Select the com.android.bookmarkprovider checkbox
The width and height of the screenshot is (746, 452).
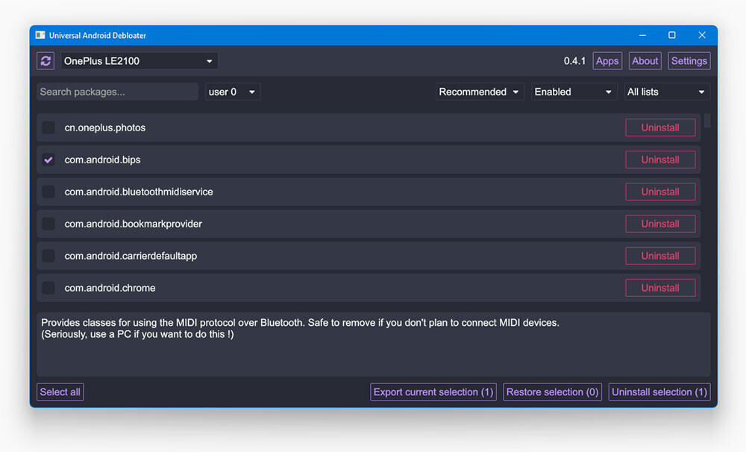click(x=48, y=224)
